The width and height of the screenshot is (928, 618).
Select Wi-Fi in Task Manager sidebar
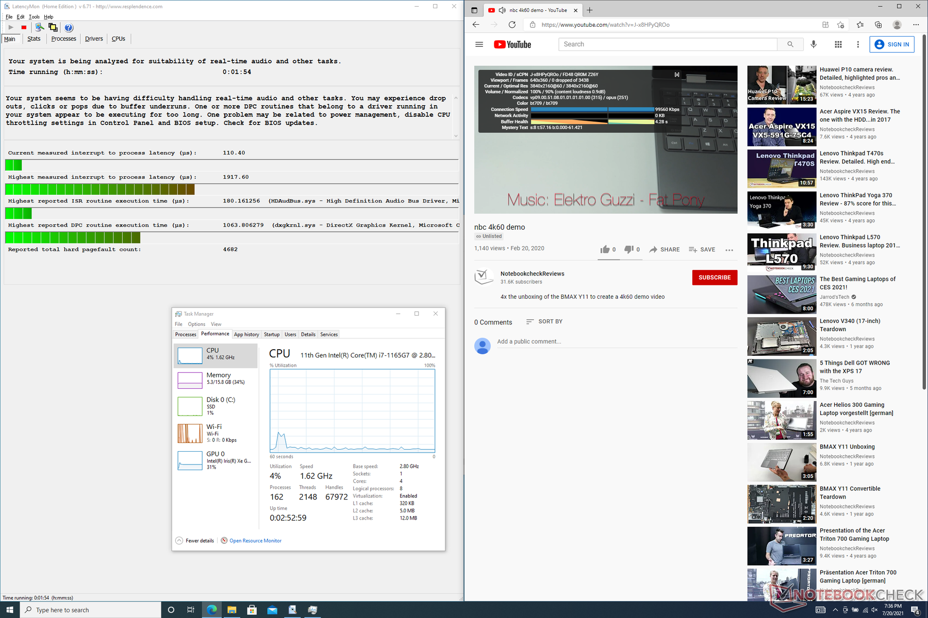point(216,433)
